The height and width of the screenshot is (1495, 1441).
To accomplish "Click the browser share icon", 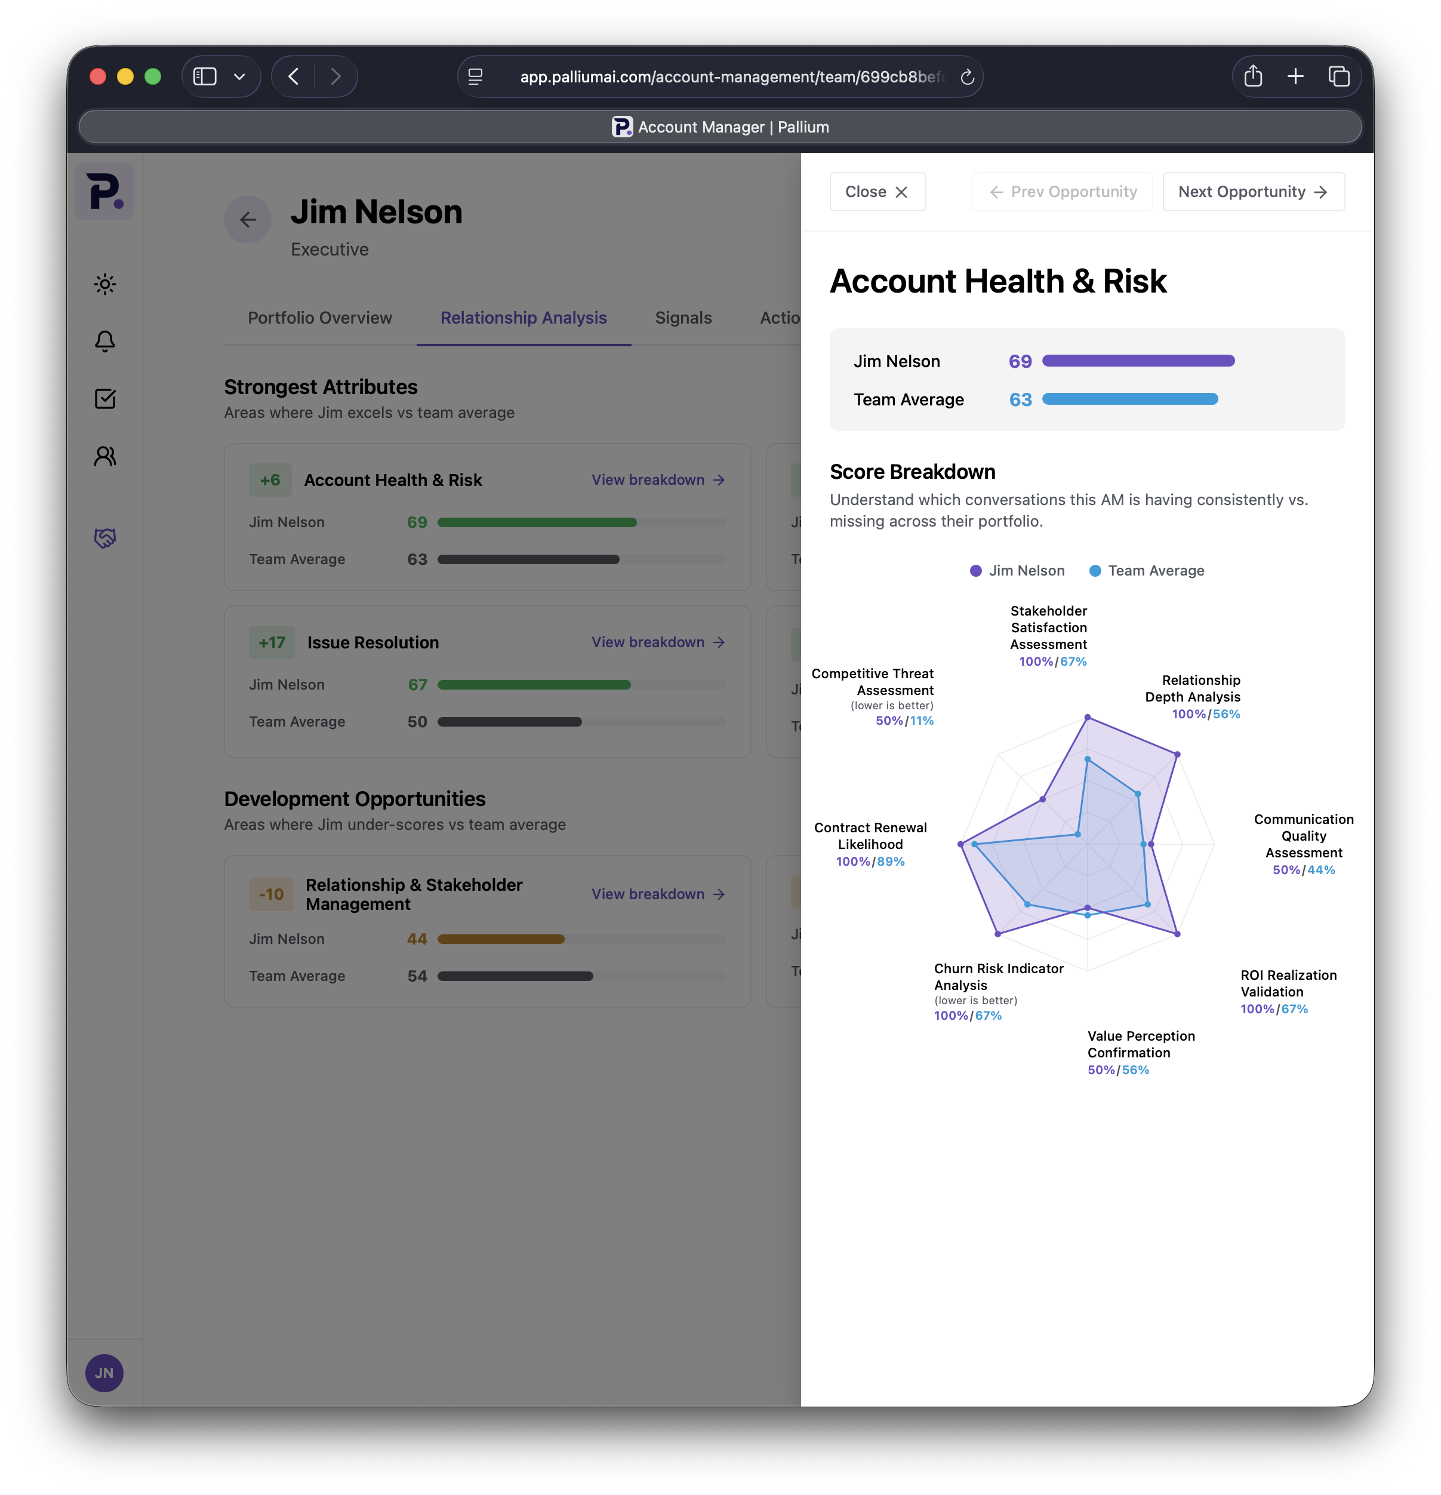I will [x=1253, y=76].
